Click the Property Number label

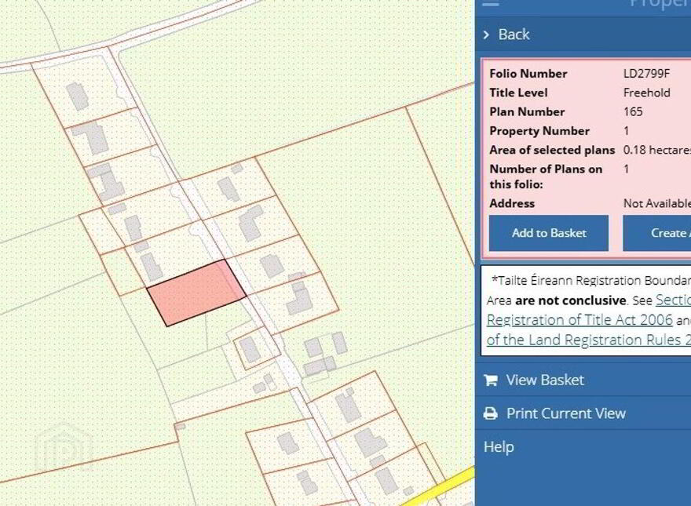pos(539,131)
